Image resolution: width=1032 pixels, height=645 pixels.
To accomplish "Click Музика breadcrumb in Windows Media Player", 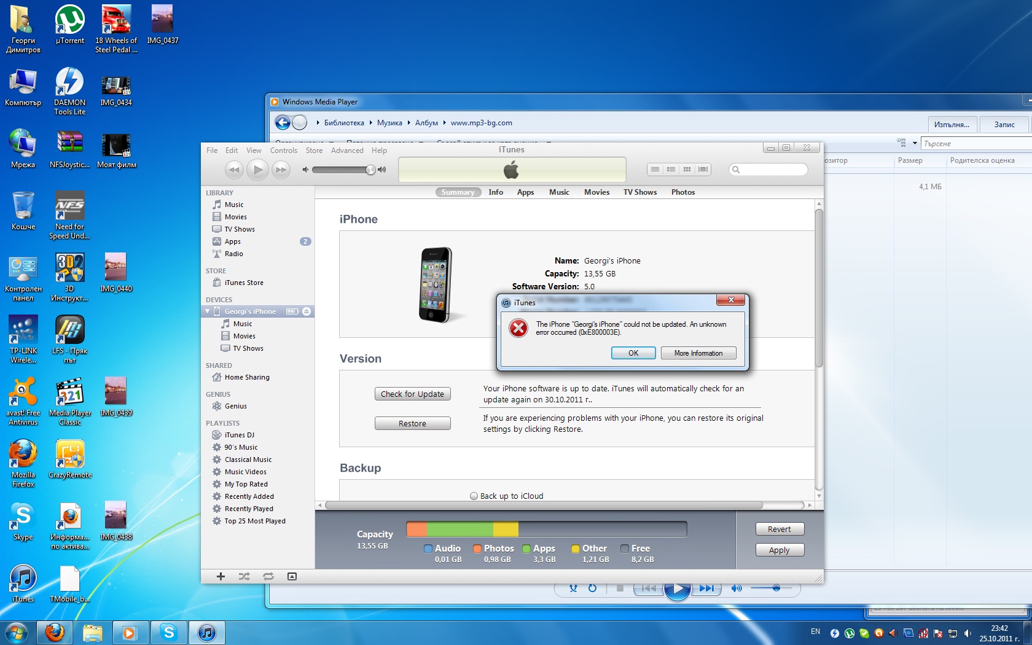I will [389, 123].
